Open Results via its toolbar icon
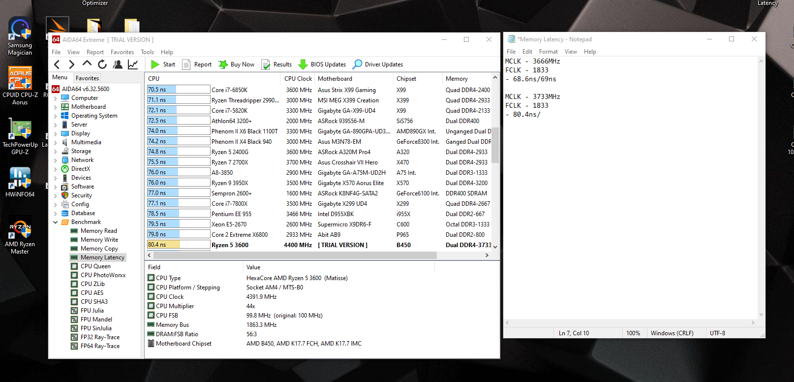Image resolution: width=794 pixels, height=382 pixels. pyautogui.click(x=266, y=64)
